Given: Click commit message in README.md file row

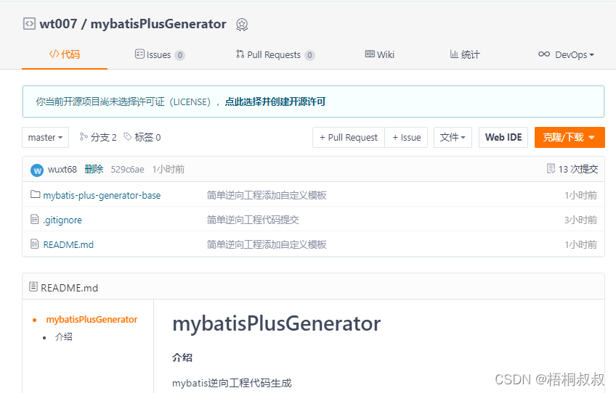Looking at the screenshot, I should point(267,244).
